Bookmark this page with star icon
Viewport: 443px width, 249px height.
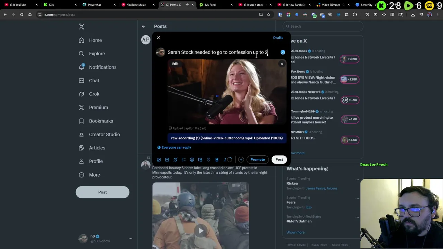tap(269, 15)
